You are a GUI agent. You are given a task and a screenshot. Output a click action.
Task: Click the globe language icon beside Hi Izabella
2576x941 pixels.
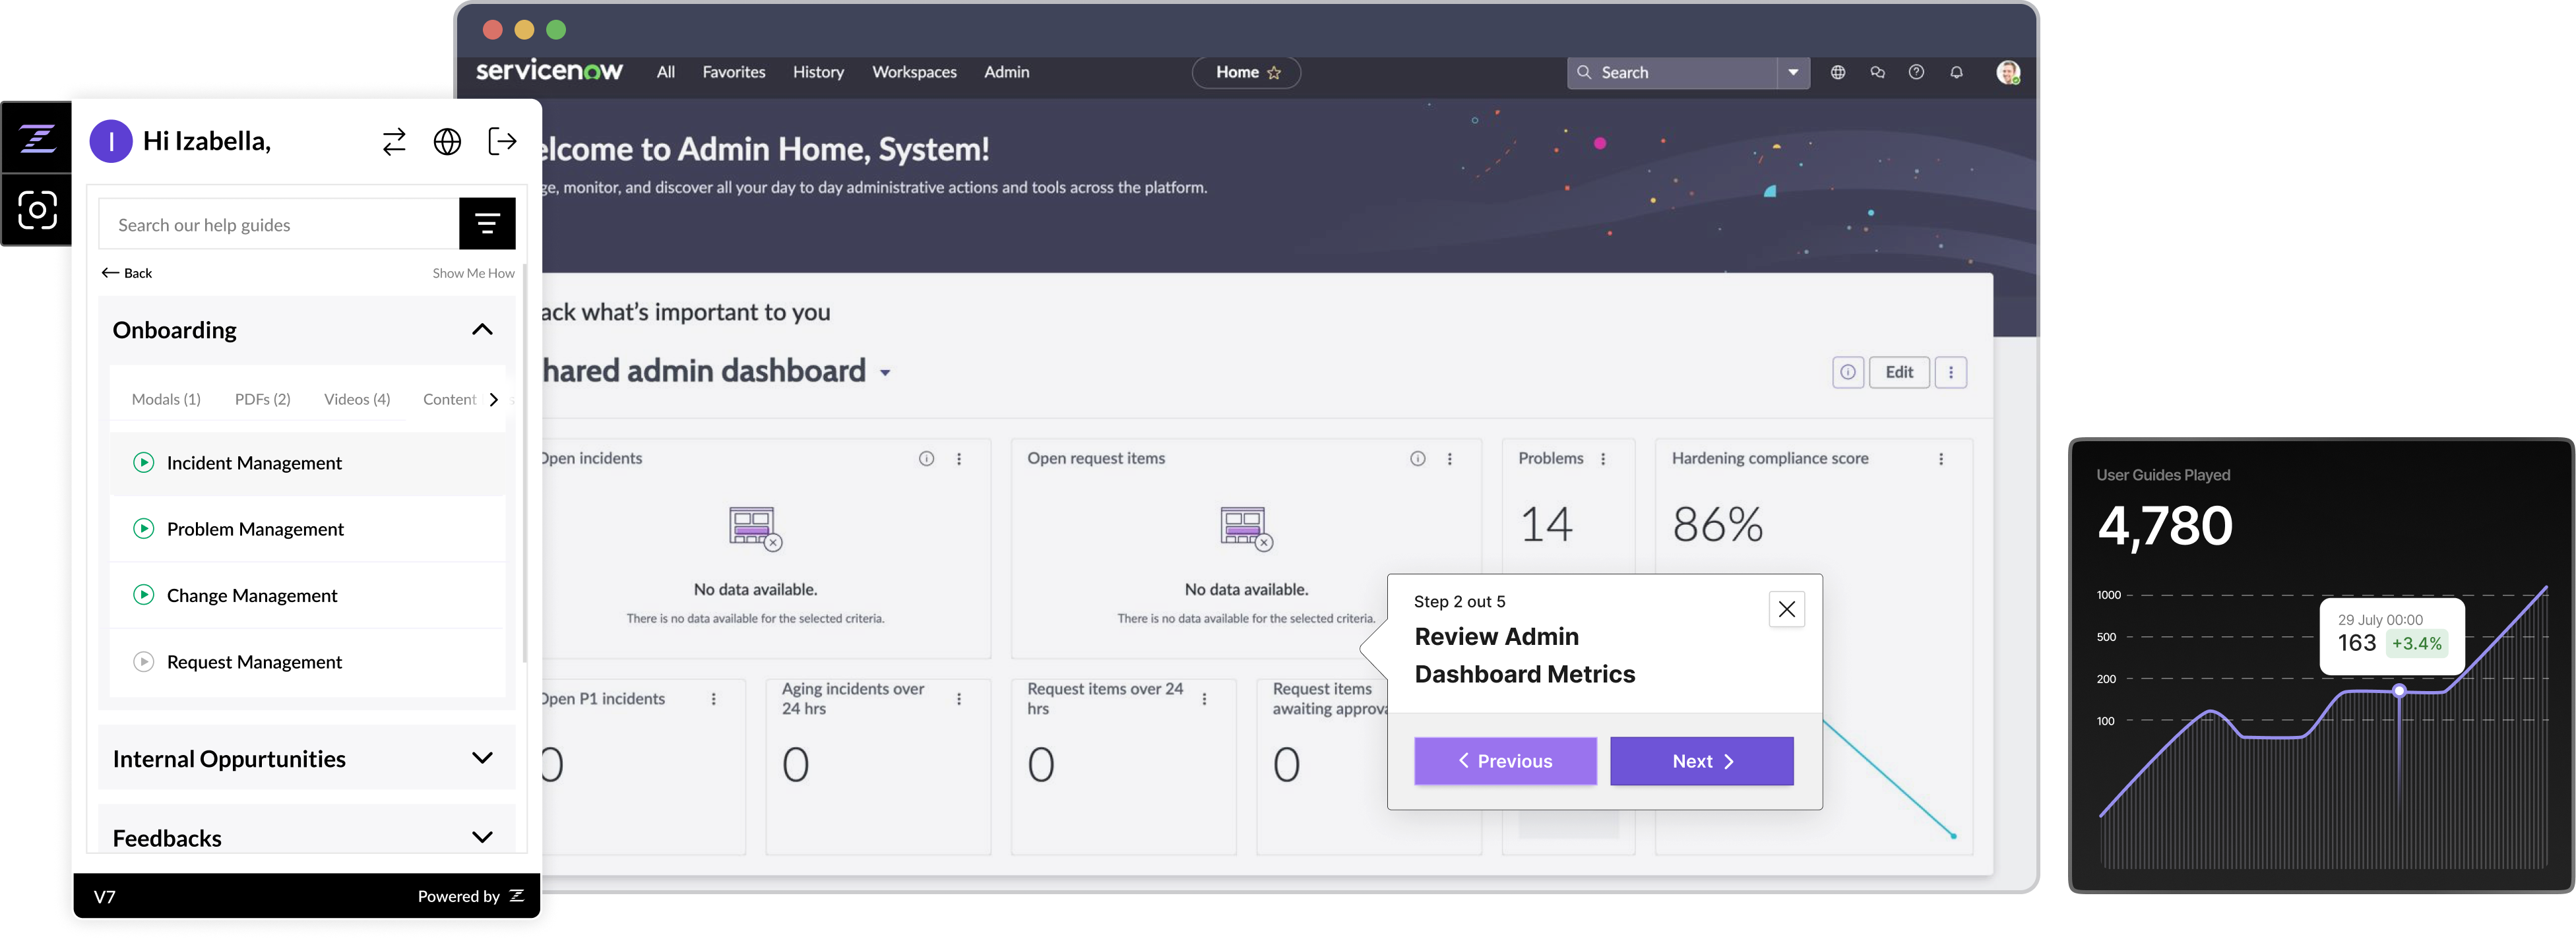[447, 142]
